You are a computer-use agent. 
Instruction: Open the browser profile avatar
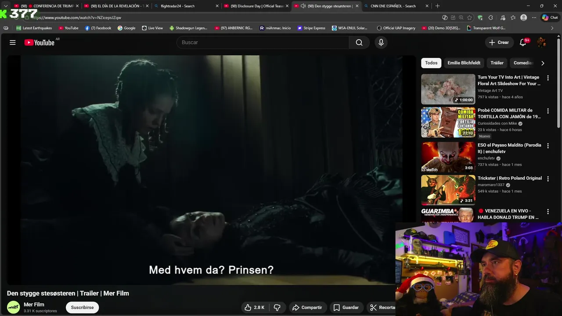click(x=523, y=18)
